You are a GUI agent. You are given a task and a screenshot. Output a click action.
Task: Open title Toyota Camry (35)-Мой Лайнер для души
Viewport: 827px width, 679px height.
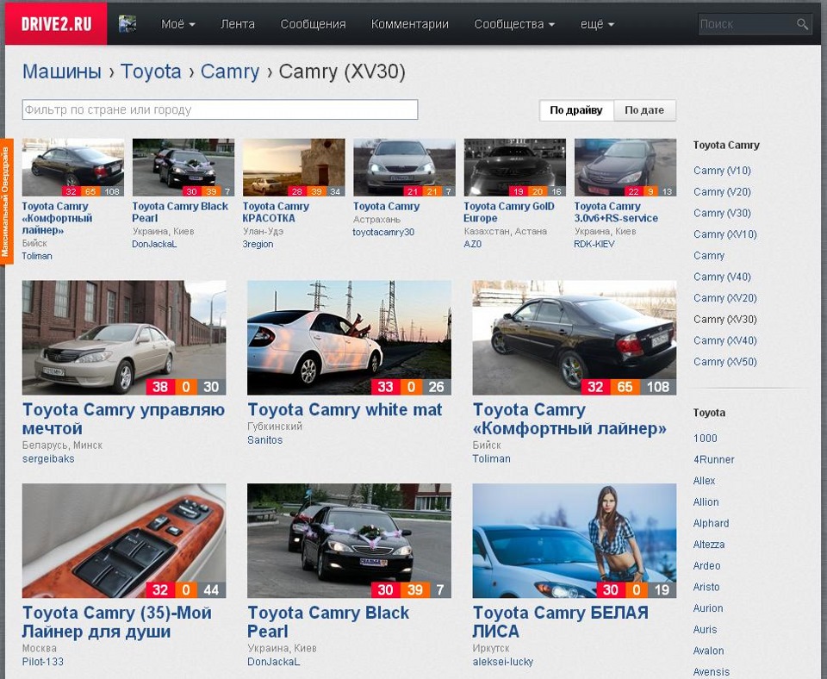pos(117,622)
